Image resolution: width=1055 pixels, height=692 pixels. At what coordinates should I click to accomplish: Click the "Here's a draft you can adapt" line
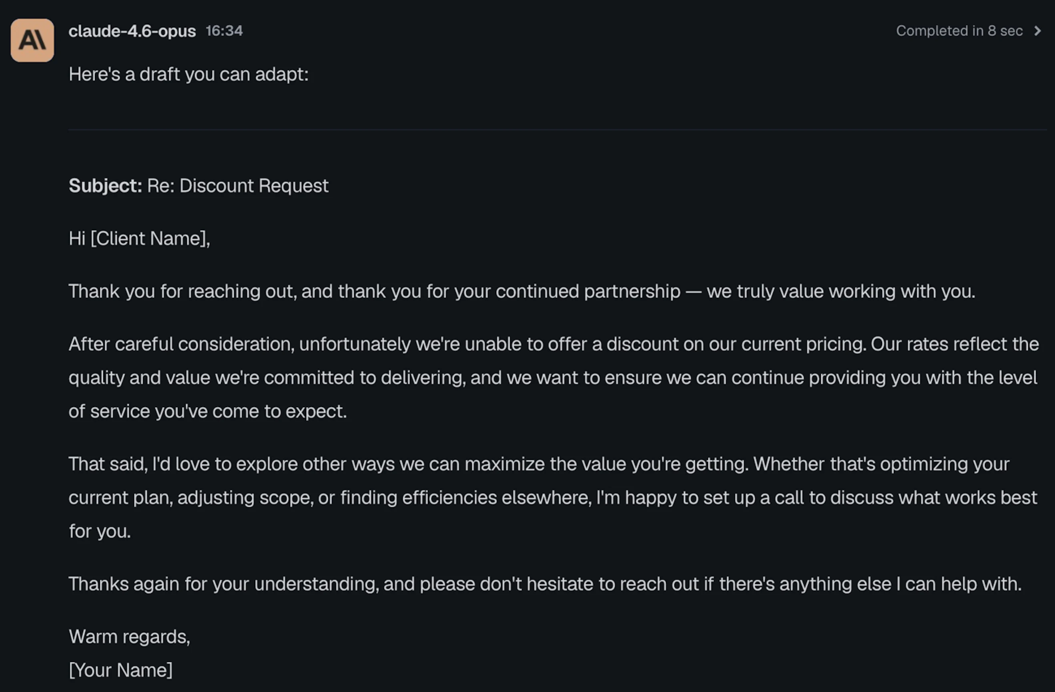[189, 74]
